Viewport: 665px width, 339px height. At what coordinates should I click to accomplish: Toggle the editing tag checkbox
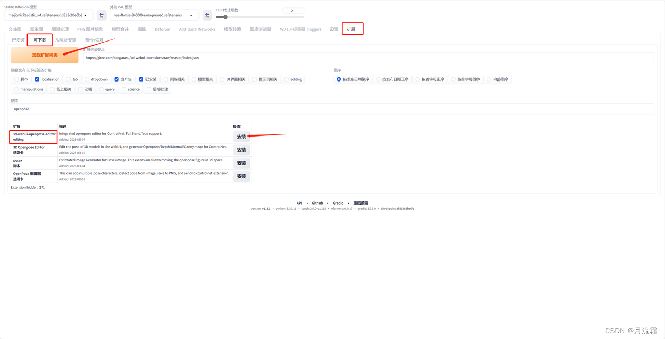[x=287, y=79]
